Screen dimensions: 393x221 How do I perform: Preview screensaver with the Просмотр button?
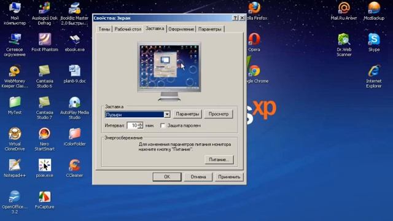[219, 114]
